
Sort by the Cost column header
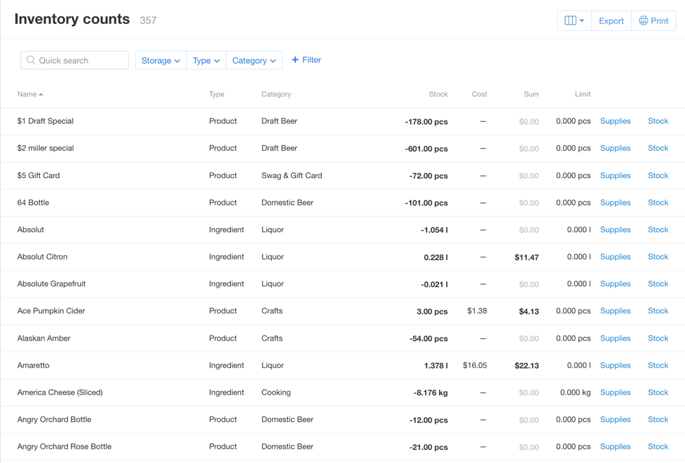point(479,95)
